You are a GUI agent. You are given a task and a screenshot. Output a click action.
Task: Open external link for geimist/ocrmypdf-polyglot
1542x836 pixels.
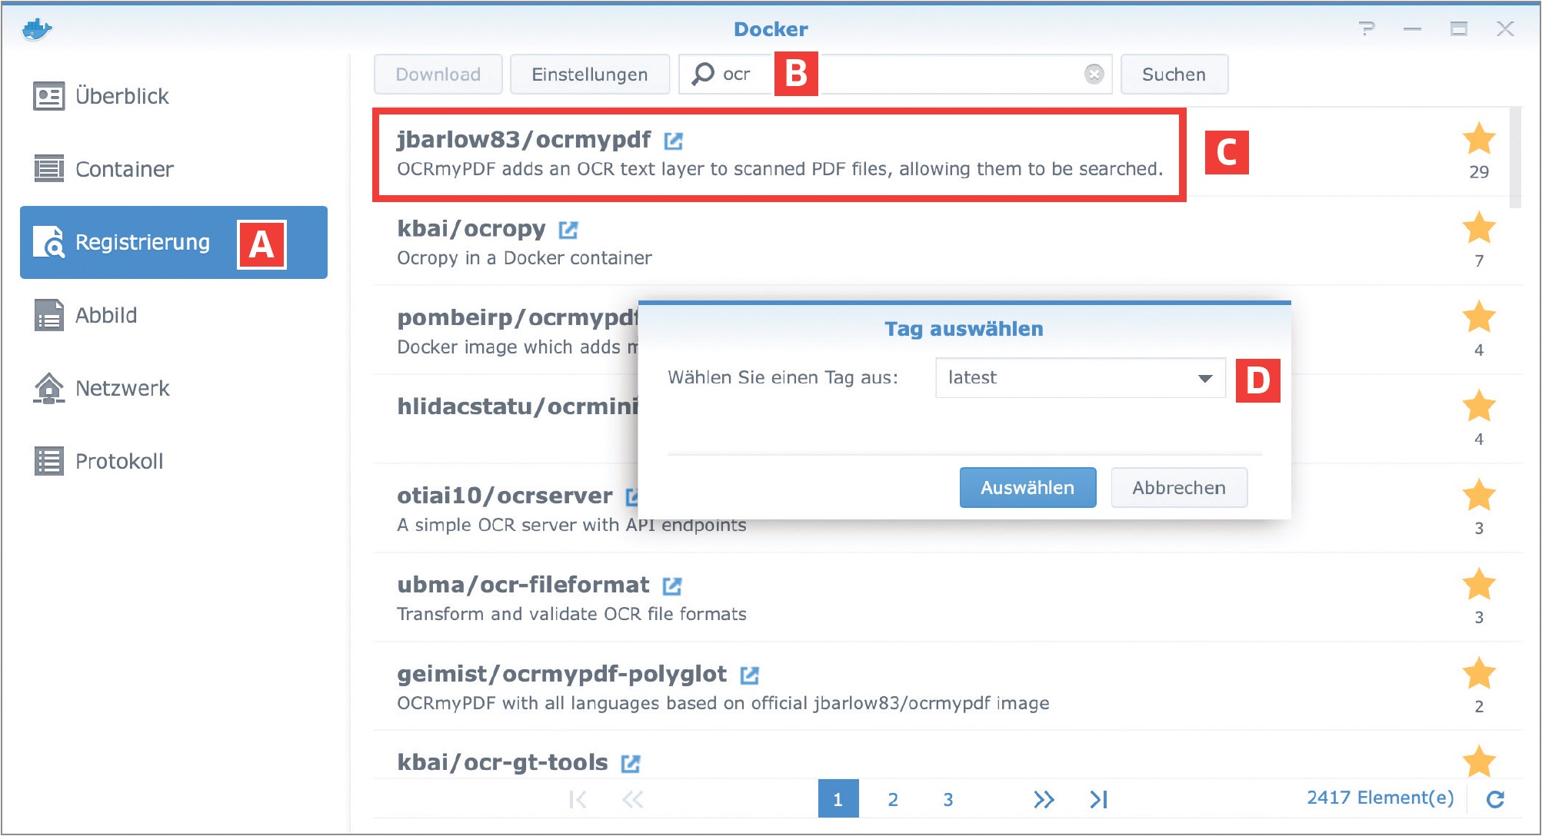[750, 675]
